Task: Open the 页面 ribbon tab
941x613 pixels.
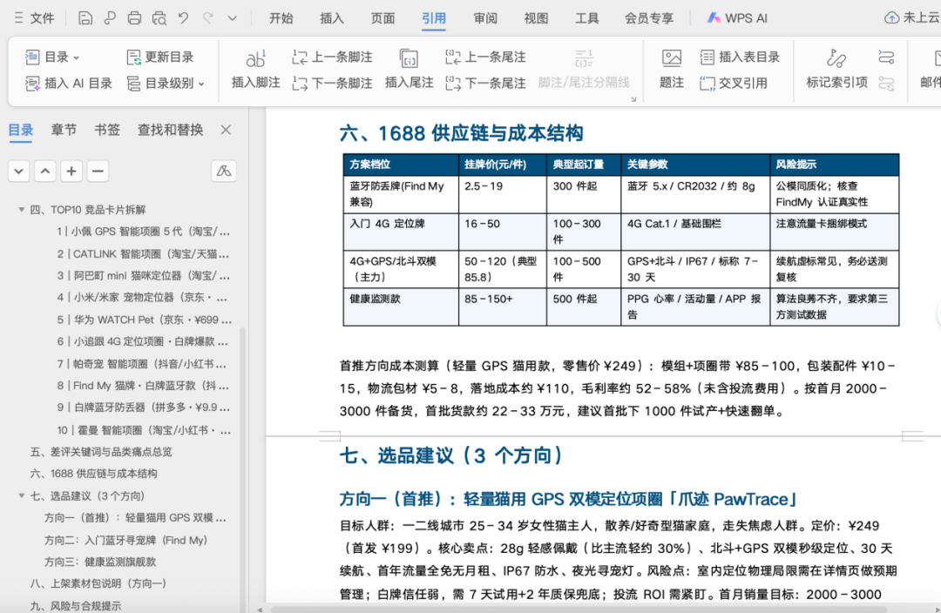Action: click(382, 18)
